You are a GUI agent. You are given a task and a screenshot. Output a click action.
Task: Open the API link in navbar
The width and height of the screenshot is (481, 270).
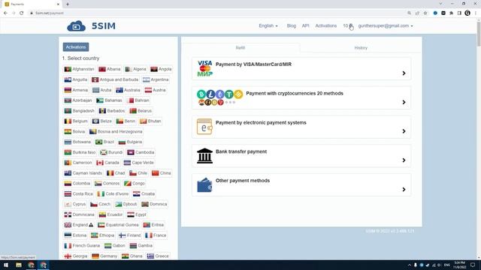point(306,26)
